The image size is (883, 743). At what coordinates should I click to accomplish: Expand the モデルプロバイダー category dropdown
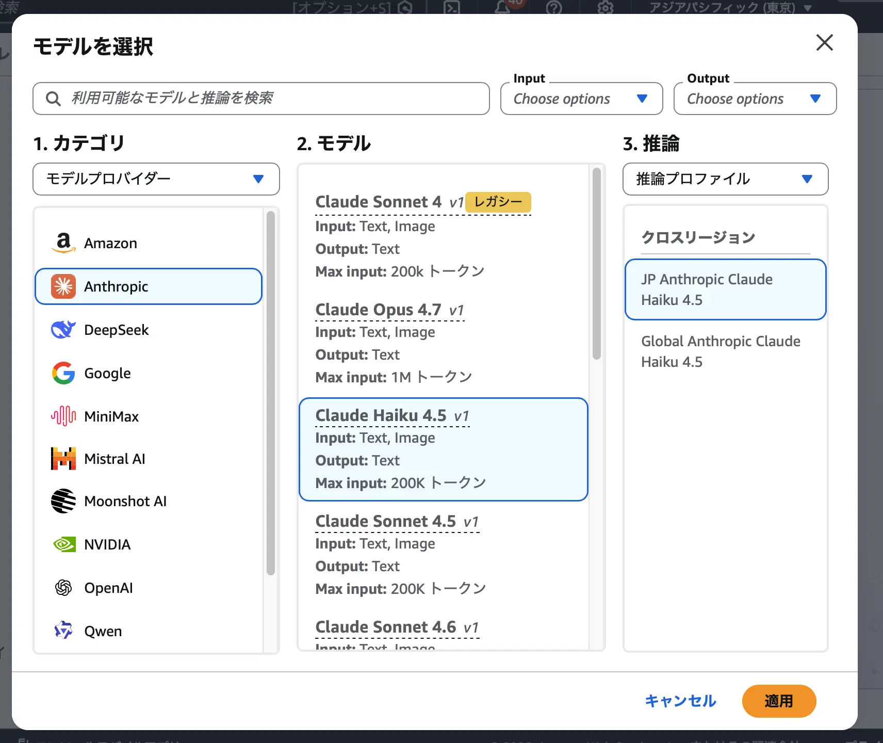[156, 179]
